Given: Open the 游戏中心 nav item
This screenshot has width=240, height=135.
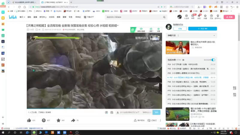Looking at the screenshot, I should [x=43, y=17].
